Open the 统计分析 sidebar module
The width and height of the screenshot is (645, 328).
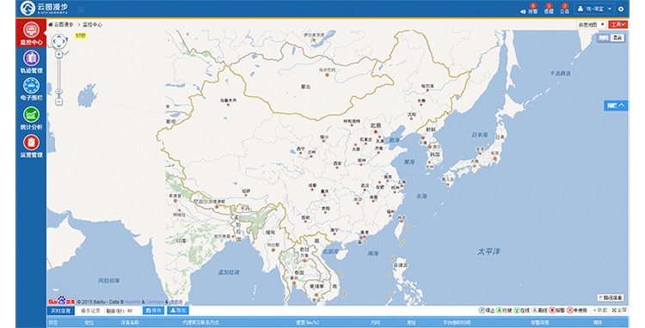(31, 118)
